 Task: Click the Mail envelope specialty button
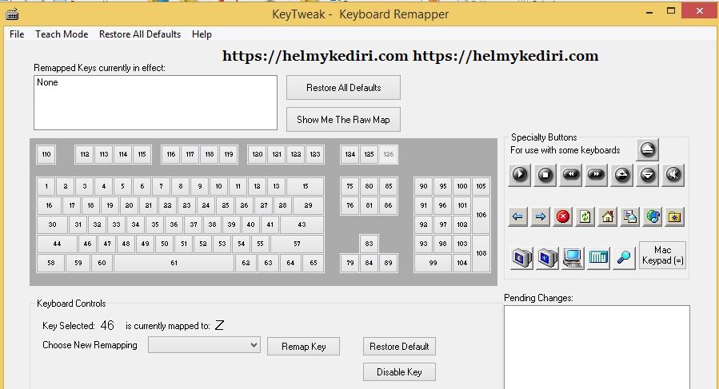(x=630, y=216)
